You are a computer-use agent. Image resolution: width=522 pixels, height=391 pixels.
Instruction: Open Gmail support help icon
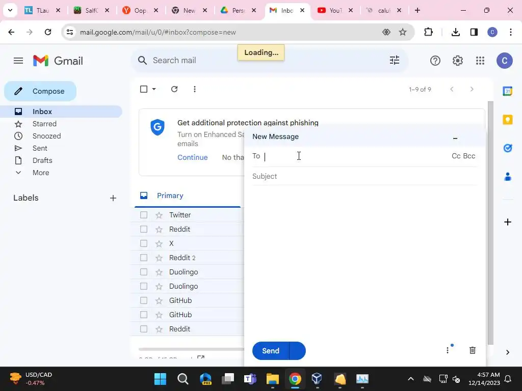point(435,61)
